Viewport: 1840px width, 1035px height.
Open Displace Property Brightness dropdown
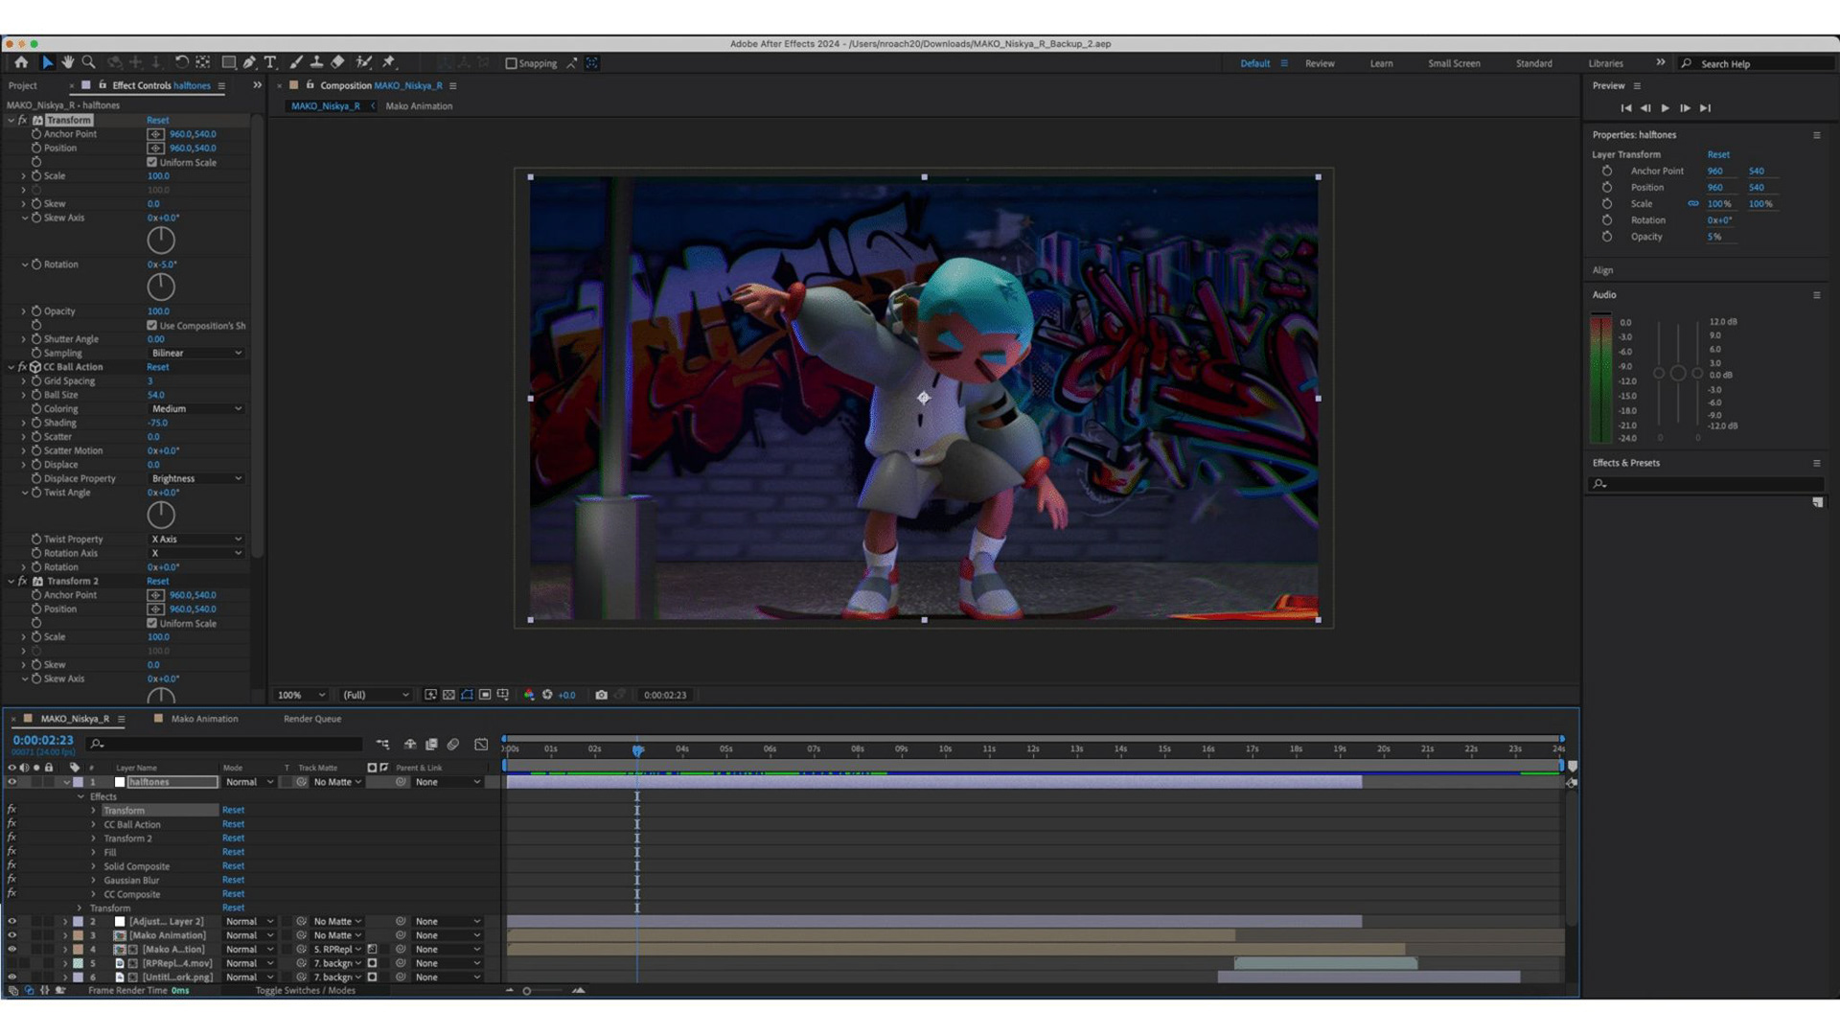coord(195,478)
